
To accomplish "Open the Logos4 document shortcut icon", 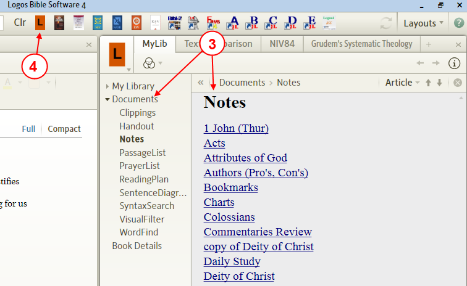I will (329, 23).
